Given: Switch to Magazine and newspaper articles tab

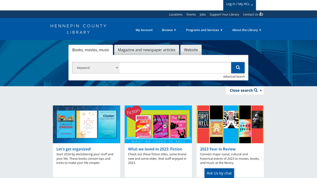Looking at the screenshot, I should [x=147, y=50].
